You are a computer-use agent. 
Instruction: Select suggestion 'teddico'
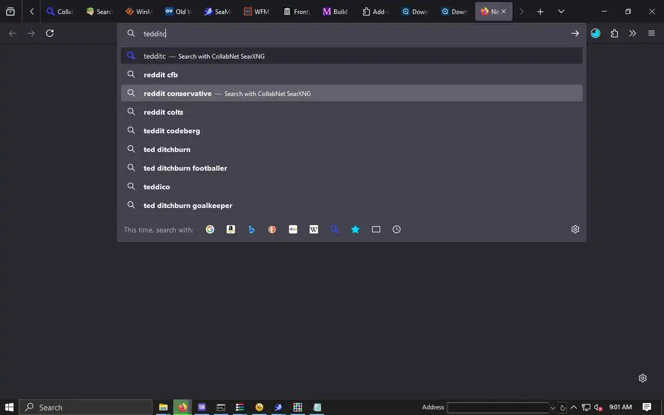click(352, 187)
